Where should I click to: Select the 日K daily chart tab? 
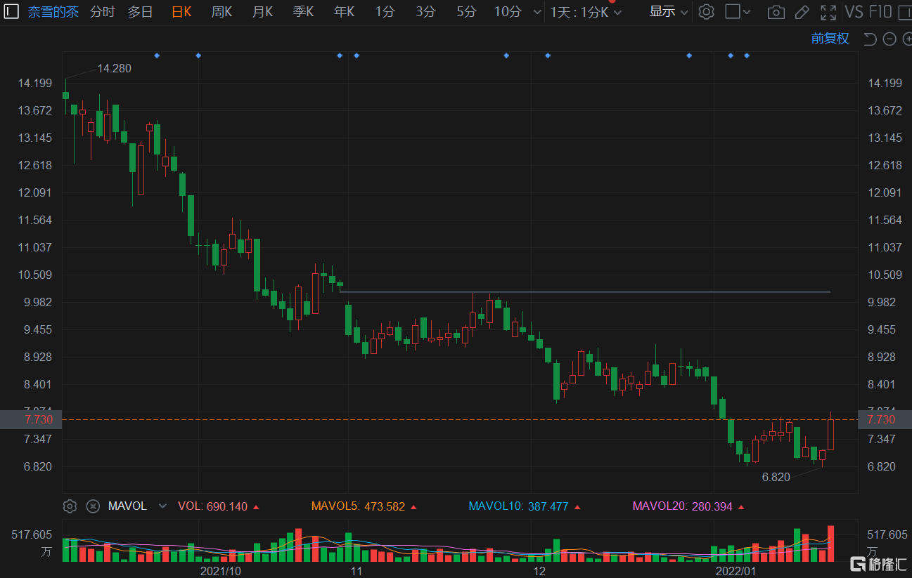pos(181,12)
